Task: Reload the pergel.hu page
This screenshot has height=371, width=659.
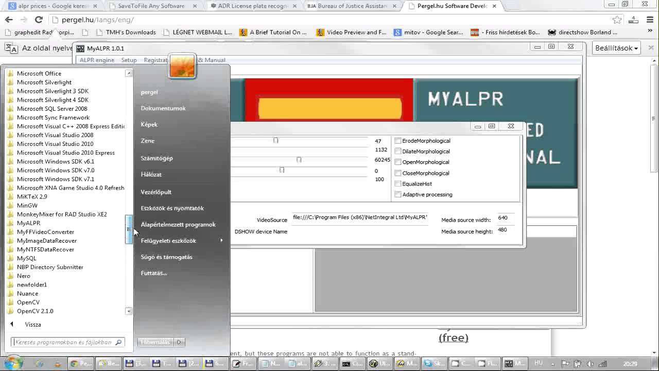Action: (x=39, y=20)
